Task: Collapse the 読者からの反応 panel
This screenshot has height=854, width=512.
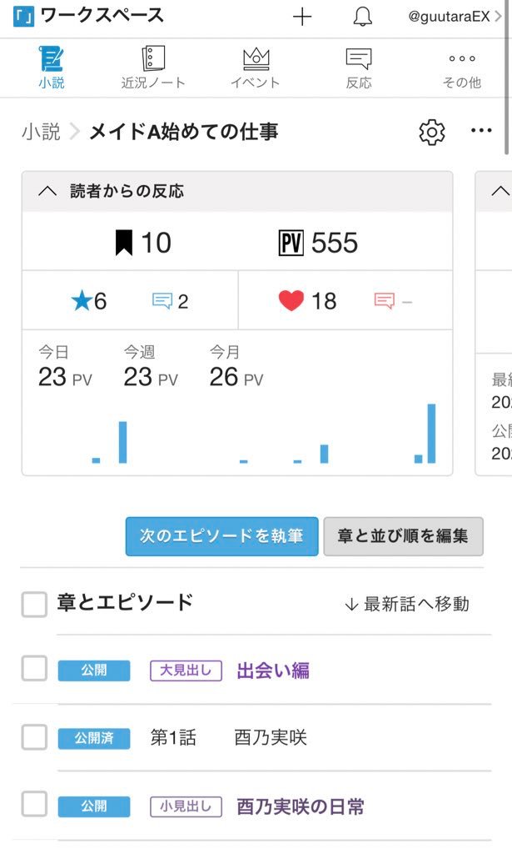Action: pos(47,192)
